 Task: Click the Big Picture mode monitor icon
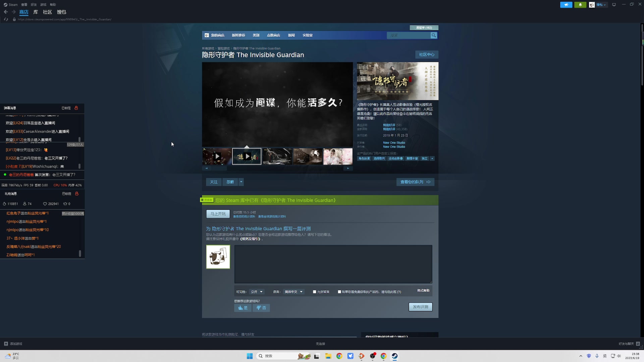tap(614, 5)
